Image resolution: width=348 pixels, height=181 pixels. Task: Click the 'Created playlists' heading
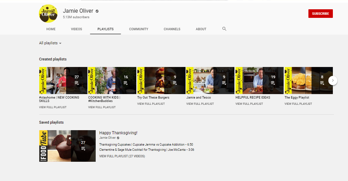coord(53,59)
